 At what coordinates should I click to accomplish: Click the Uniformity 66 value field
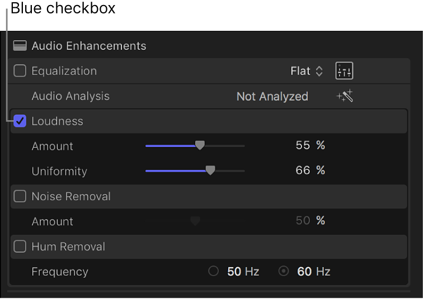click(x=303, y=171)
